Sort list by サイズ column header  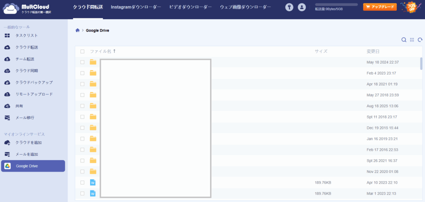pyautogui.click(x=321, y=52)
